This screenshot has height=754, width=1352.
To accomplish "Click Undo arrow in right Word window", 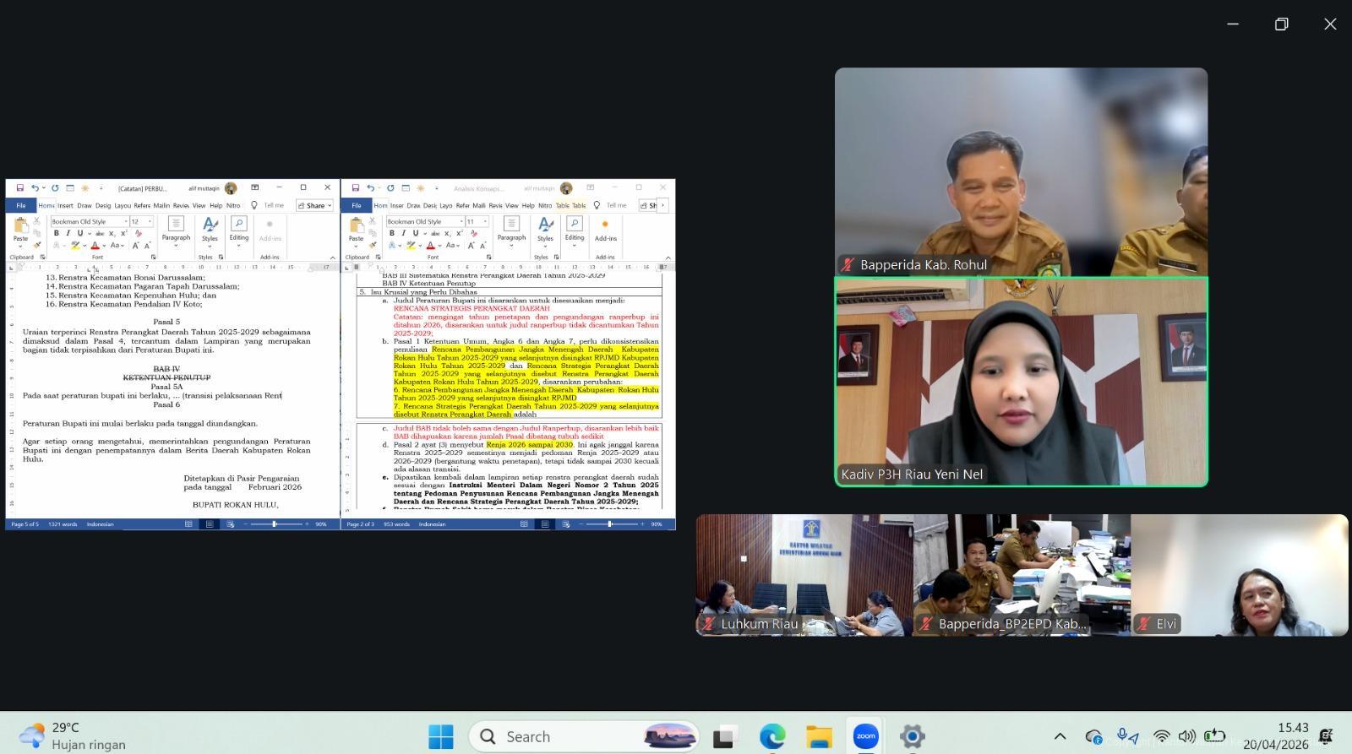I will (x=369, y=188).
